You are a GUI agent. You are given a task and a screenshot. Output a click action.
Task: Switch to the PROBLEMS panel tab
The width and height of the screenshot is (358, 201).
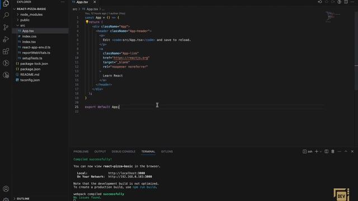(x=81, y=151)
